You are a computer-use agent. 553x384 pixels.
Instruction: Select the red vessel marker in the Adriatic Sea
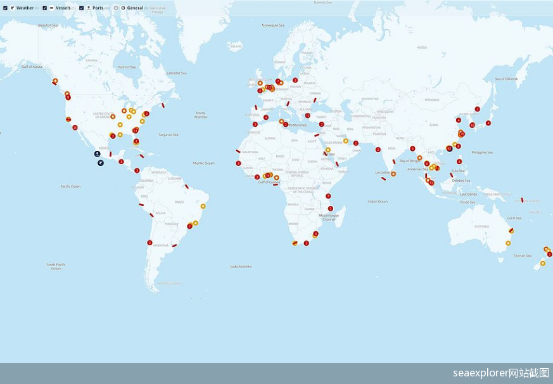[288, 103]
